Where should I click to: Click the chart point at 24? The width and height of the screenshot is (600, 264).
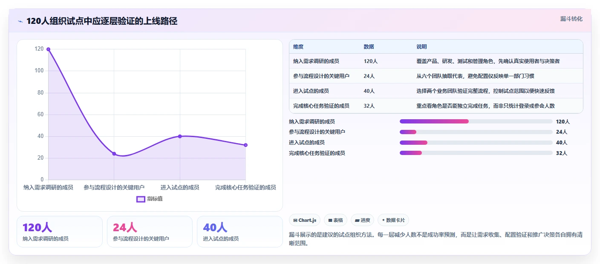click(114, 154)
